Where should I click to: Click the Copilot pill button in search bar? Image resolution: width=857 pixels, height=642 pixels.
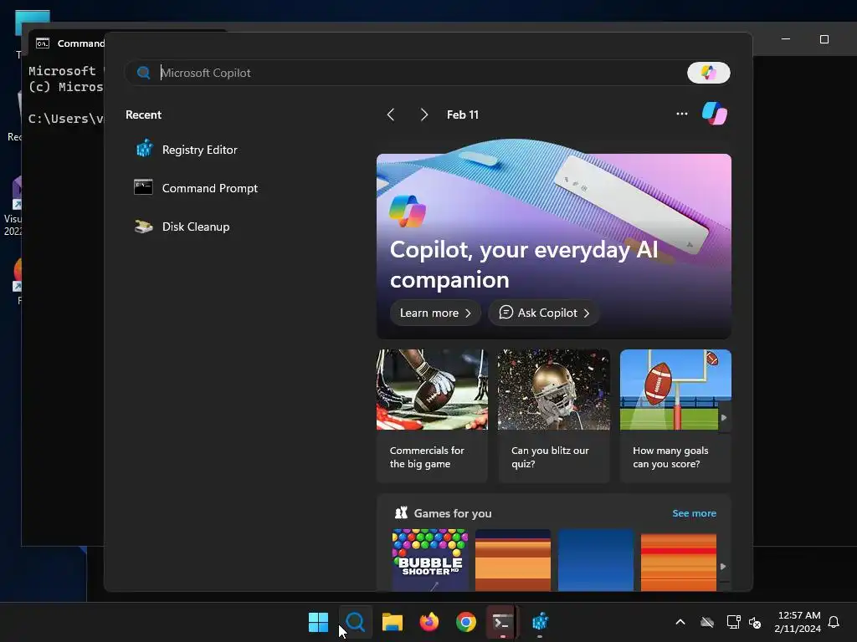pyautogui.click(x=708, y=73)
